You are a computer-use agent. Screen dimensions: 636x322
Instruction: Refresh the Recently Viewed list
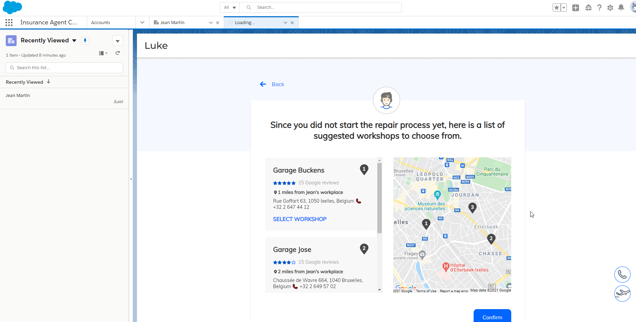[118, 53]
